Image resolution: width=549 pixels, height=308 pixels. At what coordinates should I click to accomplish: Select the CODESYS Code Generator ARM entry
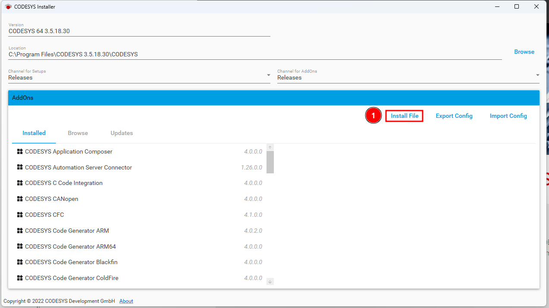tap(139, 231)
